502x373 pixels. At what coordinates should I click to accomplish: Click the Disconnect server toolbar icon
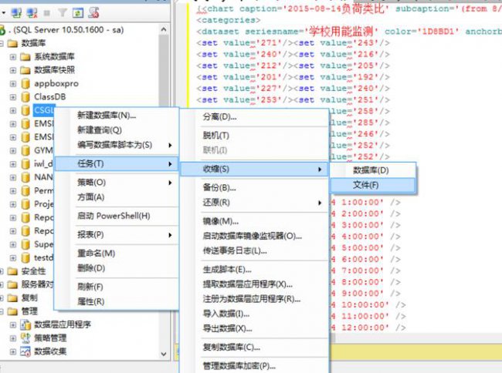pyautogui.click(x=32, y=13)
